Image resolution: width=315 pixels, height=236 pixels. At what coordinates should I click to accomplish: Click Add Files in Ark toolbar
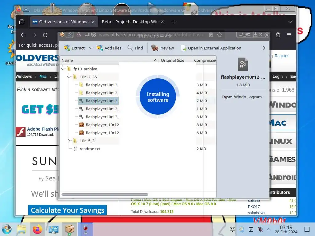tap(109, 48)
